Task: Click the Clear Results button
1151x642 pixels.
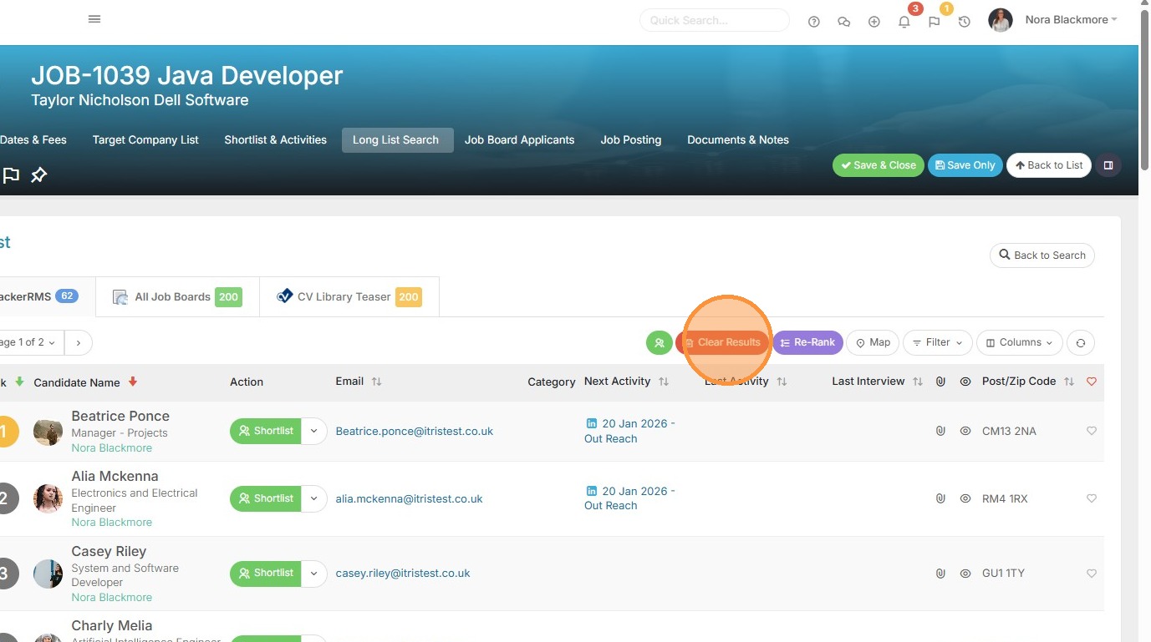Action: pos(722,342)
